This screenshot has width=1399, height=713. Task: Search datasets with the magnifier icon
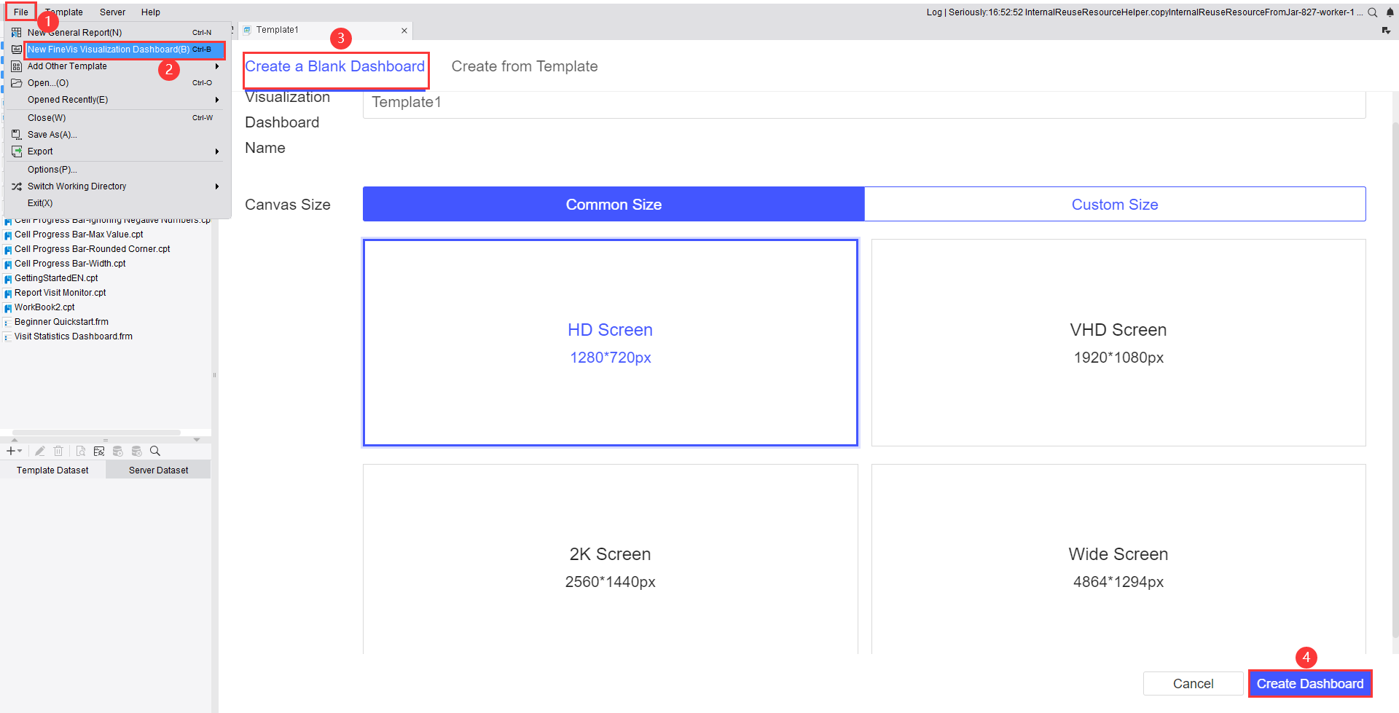coord(154,450)
